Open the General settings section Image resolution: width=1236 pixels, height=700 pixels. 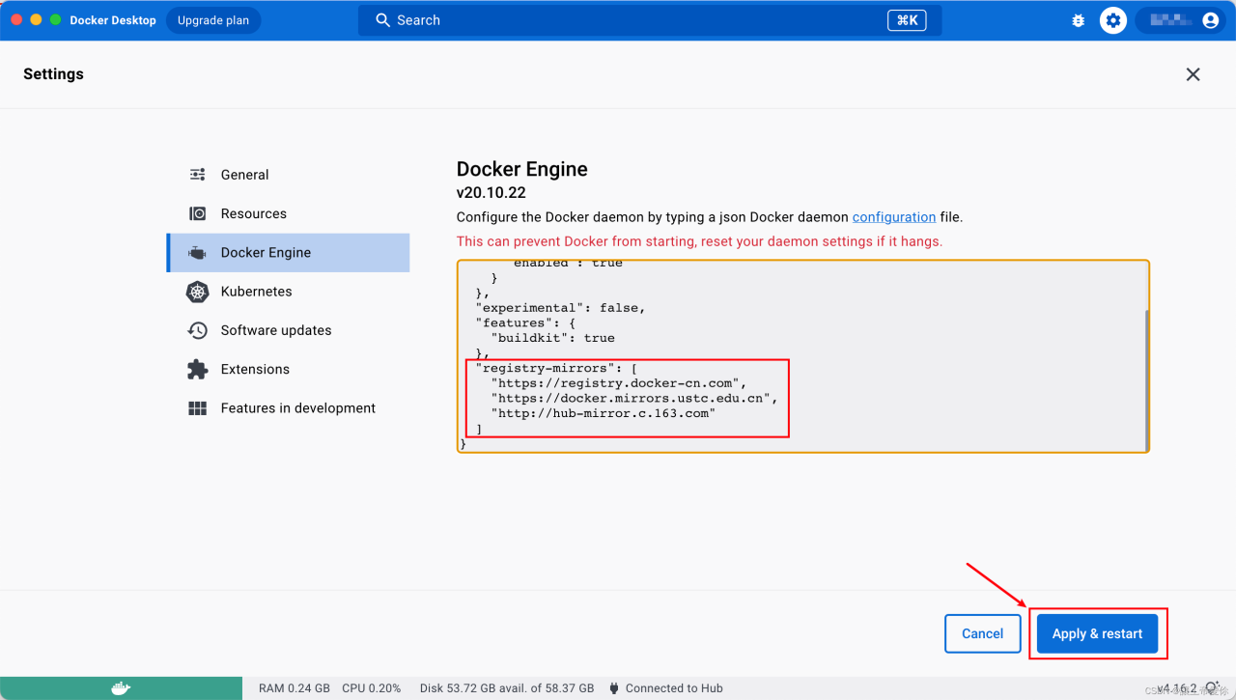[x=244, y=175]
